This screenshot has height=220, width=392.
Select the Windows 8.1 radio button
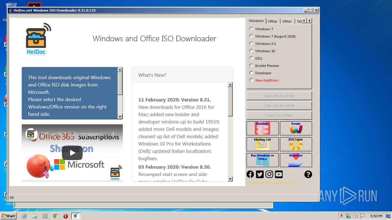tap(251, 43)
